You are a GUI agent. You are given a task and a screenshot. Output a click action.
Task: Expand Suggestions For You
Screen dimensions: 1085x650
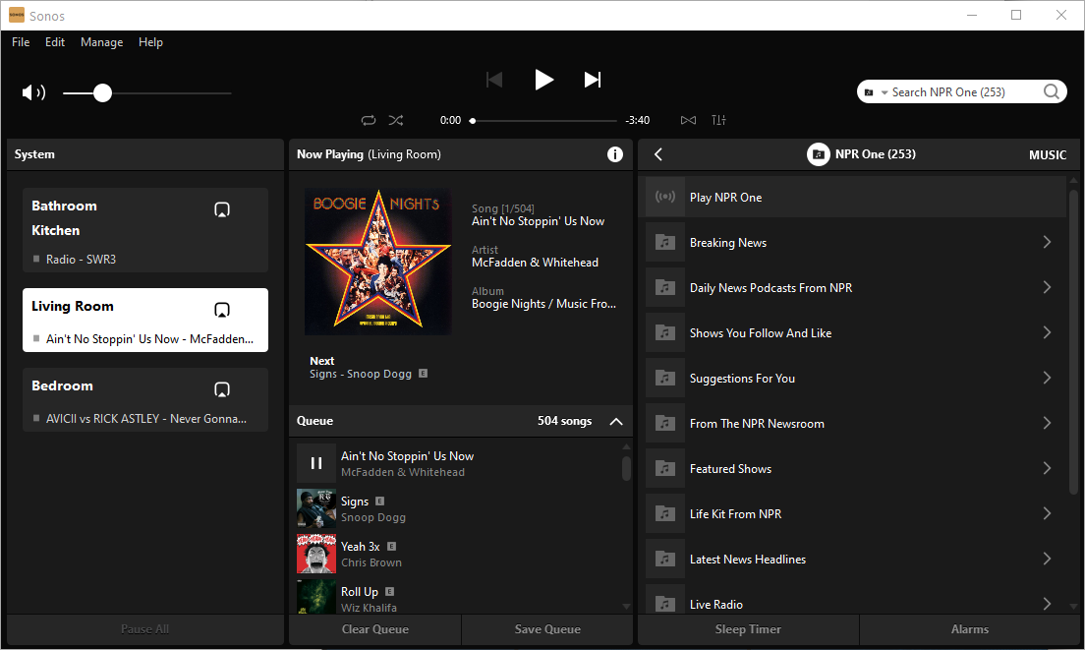1047,378
